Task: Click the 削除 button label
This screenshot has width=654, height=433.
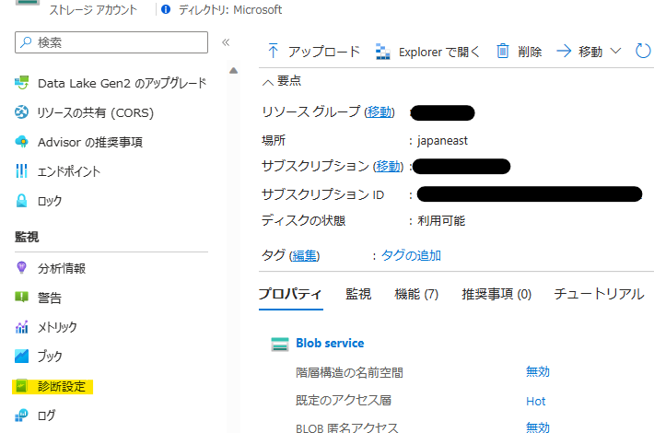Action: coord(530,52)
